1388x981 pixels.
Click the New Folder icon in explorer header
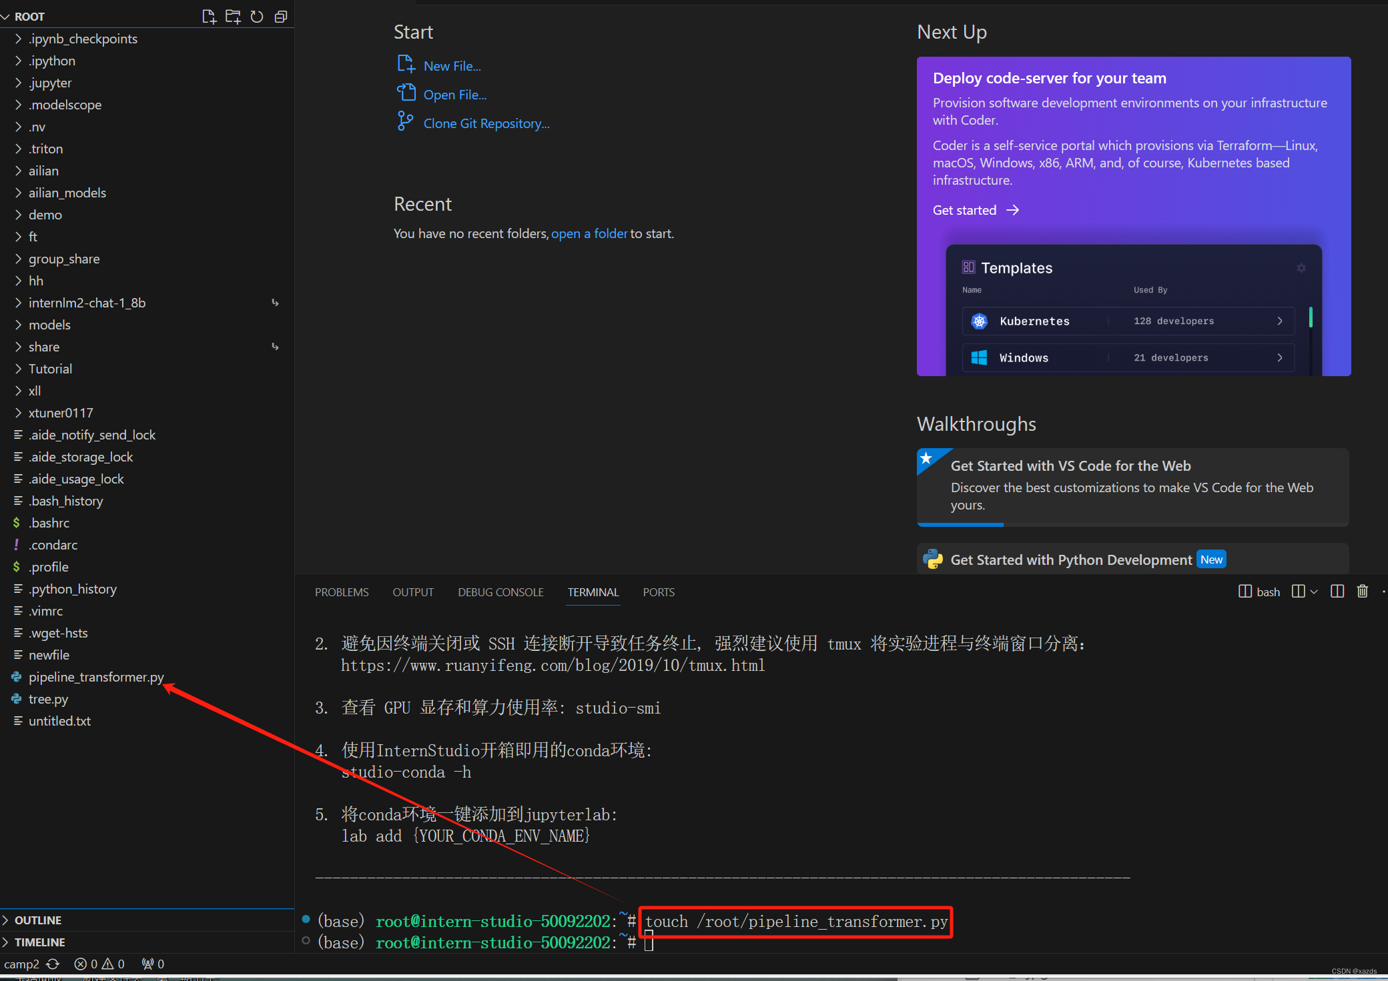tap(233, 17)
